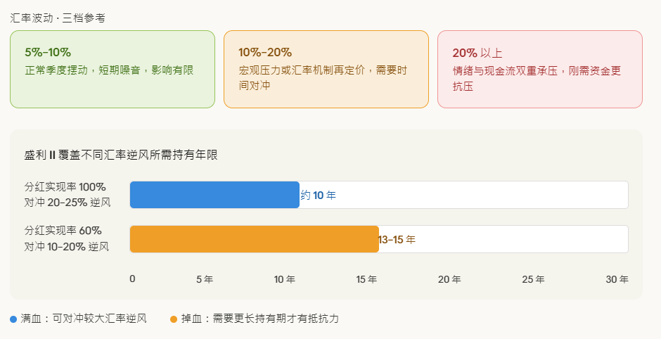
Task: Click the 25 年 axis tick label
Action: pyautogui.click(x=533, y=279)
